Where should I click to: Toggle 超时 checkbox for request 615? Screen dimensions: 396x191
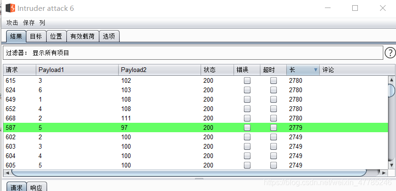click(x=273, y=81)
